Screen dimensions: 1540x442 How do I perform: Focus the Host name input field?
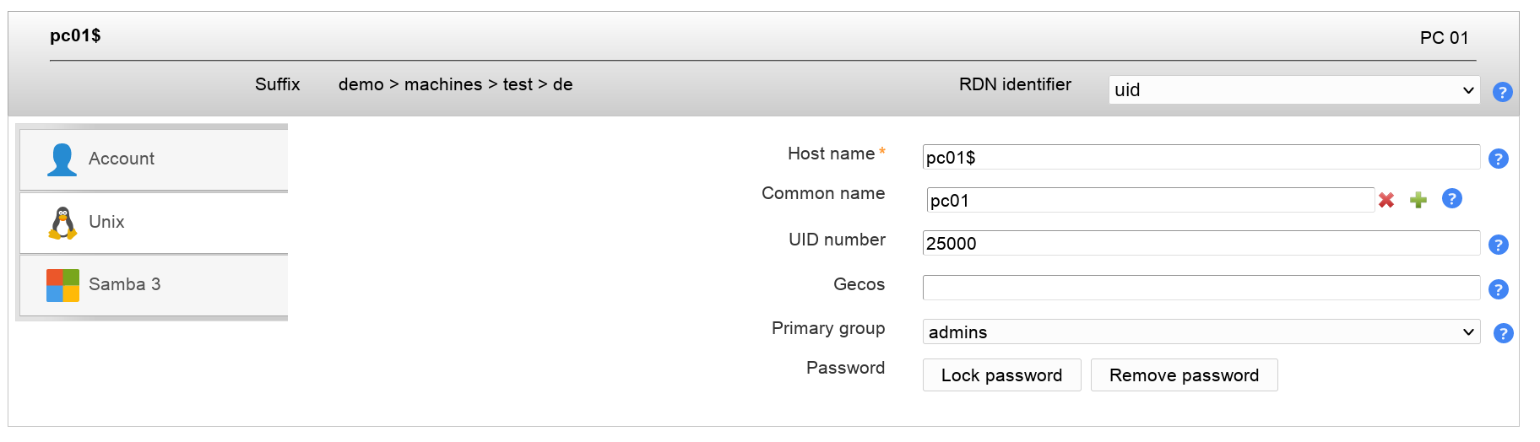pyautogui.click(x=1201, y=158)
